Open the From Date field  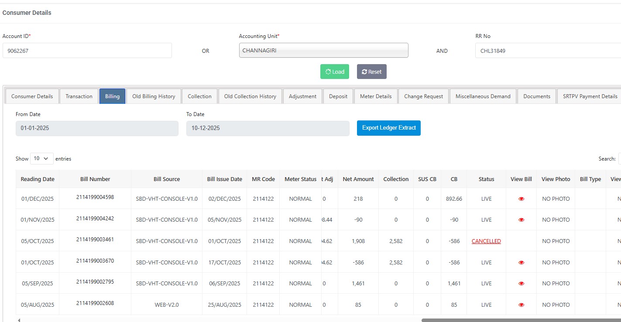point(97,128)
